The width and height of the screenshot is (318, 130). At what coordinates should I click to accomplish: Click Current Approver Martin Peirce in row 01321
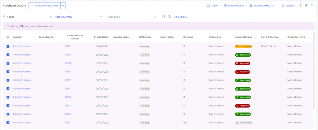[268, 46]
